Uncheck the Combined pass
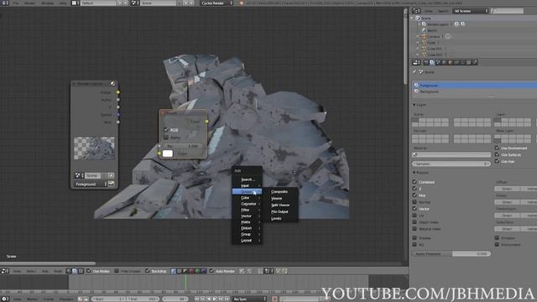Viewport: 537px width, 302px height. (414, 182)
